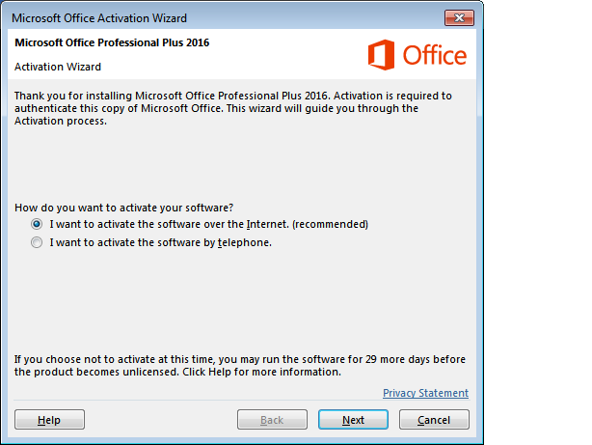Select activate over the Internet radio button

click(37, 224)
